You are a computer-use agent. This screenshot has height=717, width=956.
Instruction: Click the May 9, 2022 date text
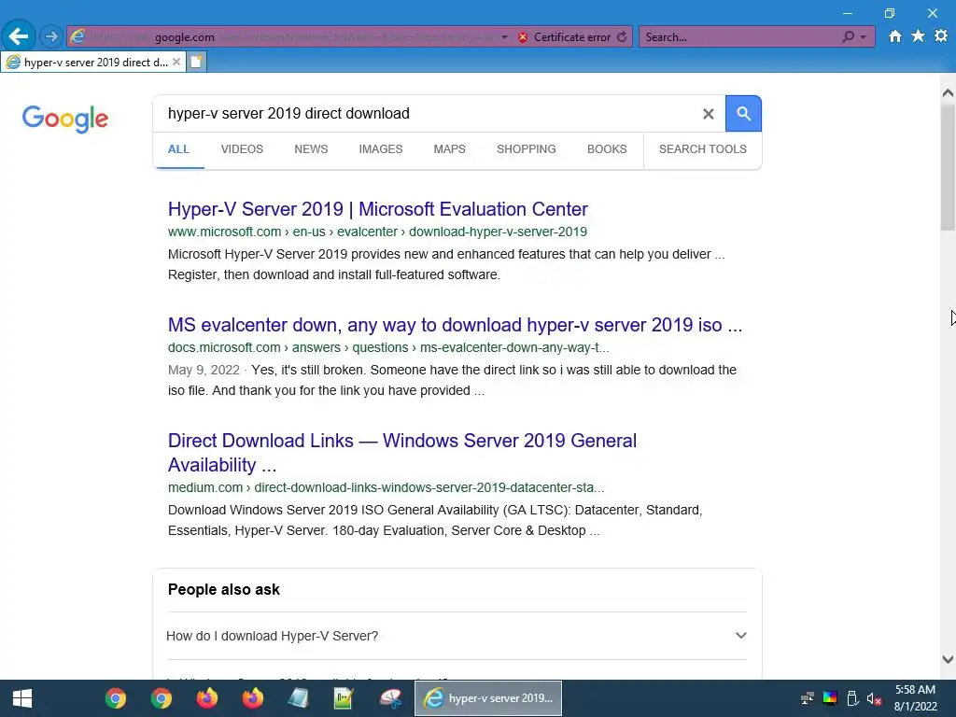tap(204, 370)
